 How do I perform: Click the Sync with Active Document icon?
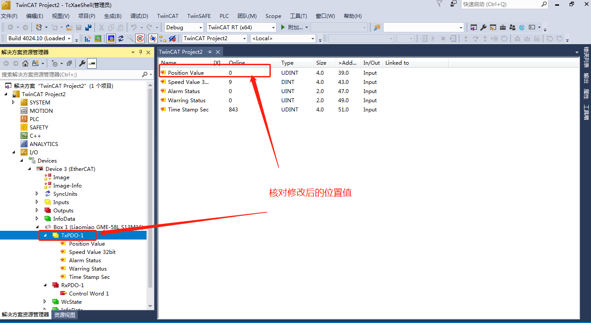35,63
